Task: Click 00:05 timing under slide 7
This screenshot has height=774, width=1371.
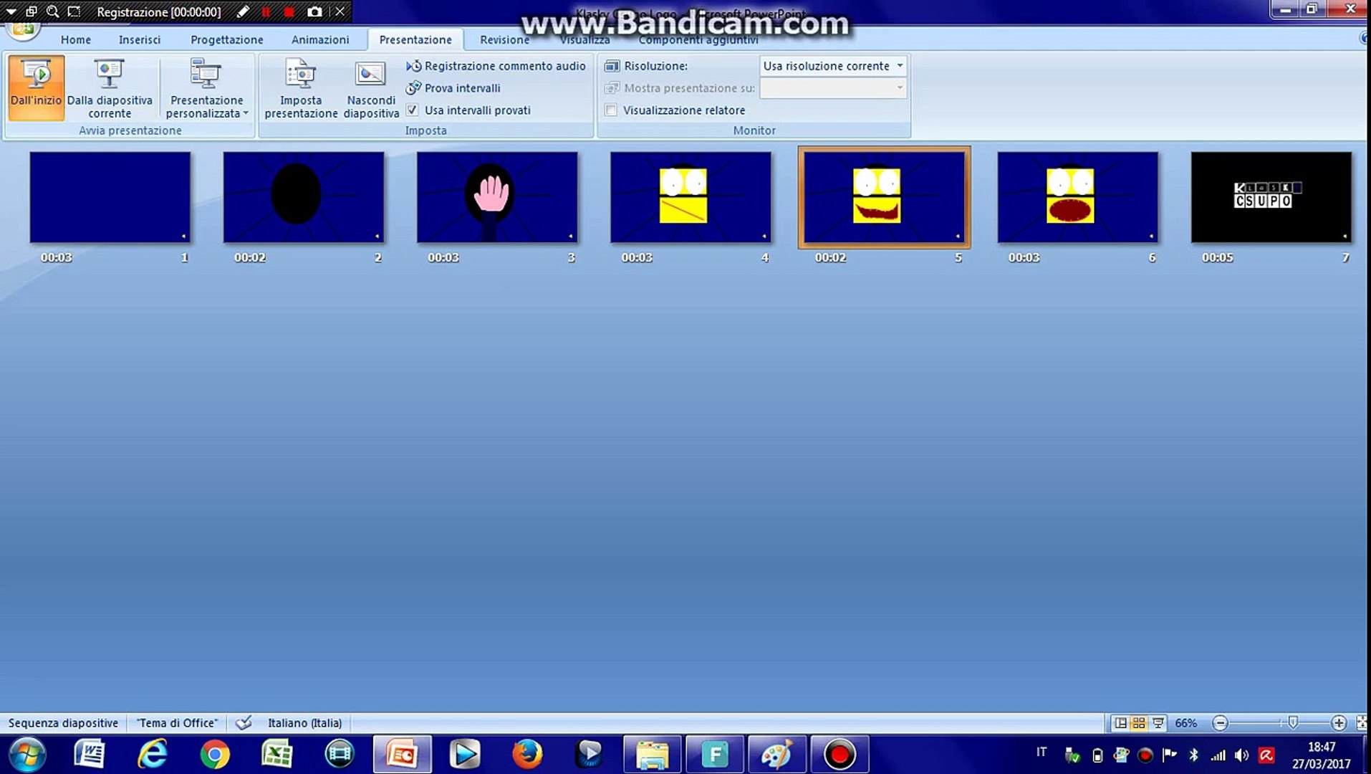Action: (1218, 258)
